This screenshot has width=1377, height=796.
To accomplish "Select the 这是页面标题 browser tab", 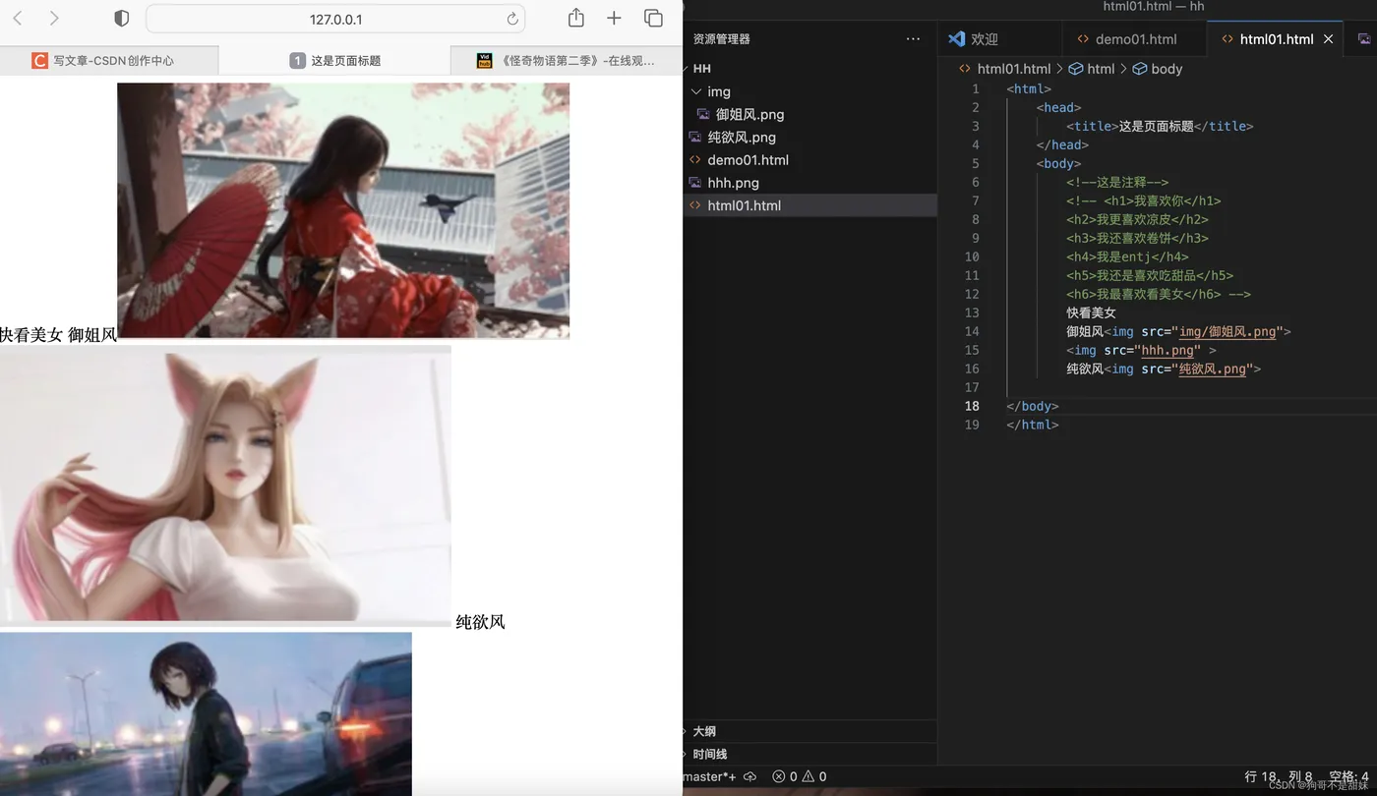I will 334,61.
